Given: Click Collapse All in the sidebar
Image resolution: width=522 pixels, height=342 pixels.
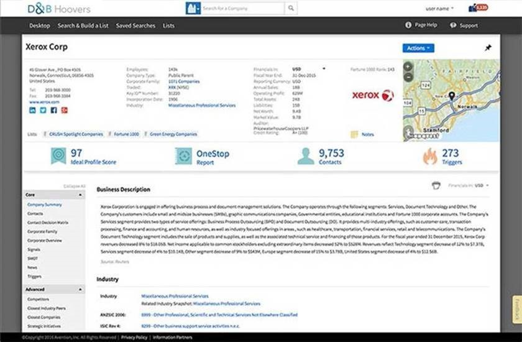Looking at the screenshot, I should coord(74,186).
